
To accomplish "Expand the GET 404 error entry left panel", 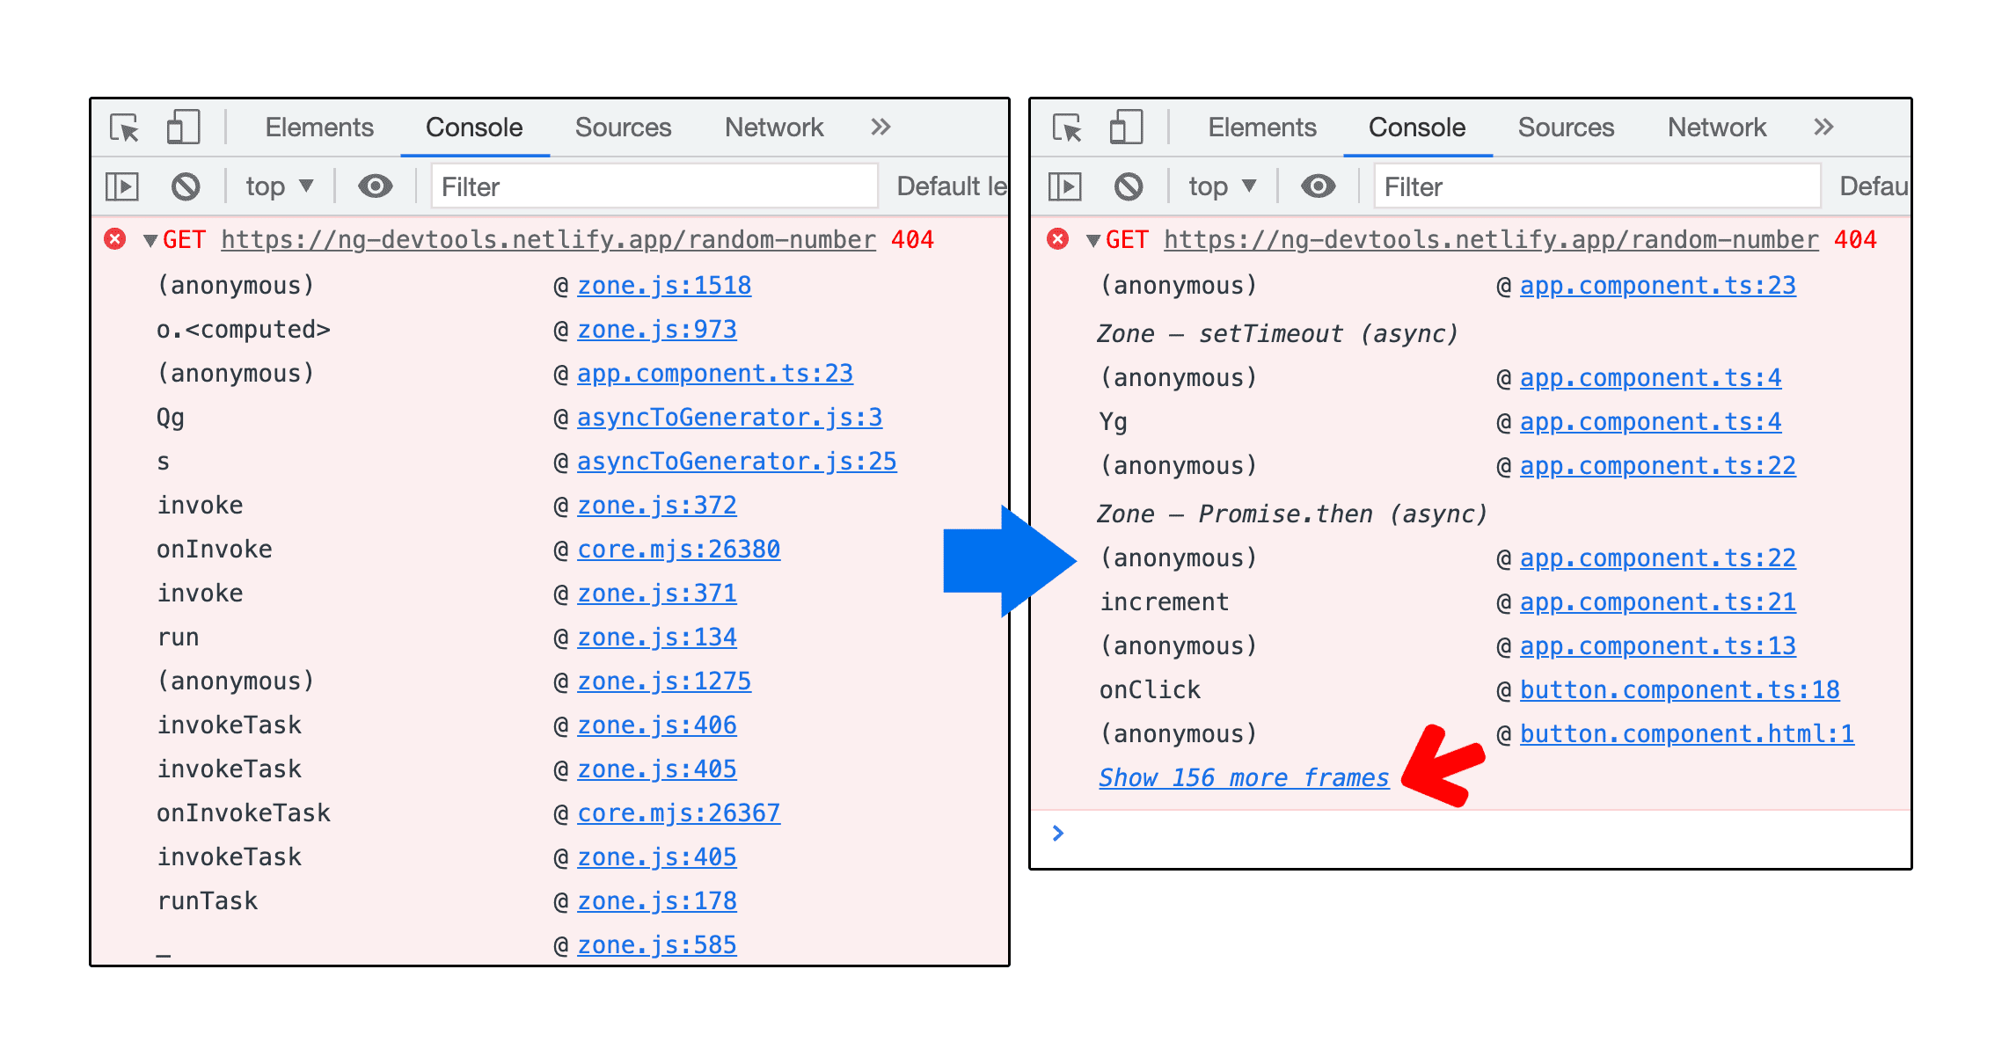I will tap(149, 241).
